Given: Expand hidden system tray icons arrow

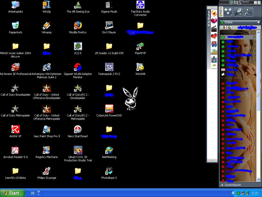Looking at the screenshot, I should point(233,193).
